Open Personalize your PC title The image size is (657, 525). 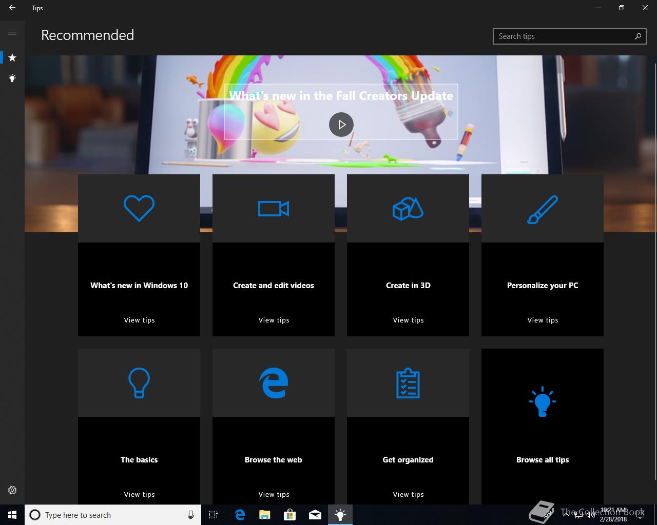point(543,286)
